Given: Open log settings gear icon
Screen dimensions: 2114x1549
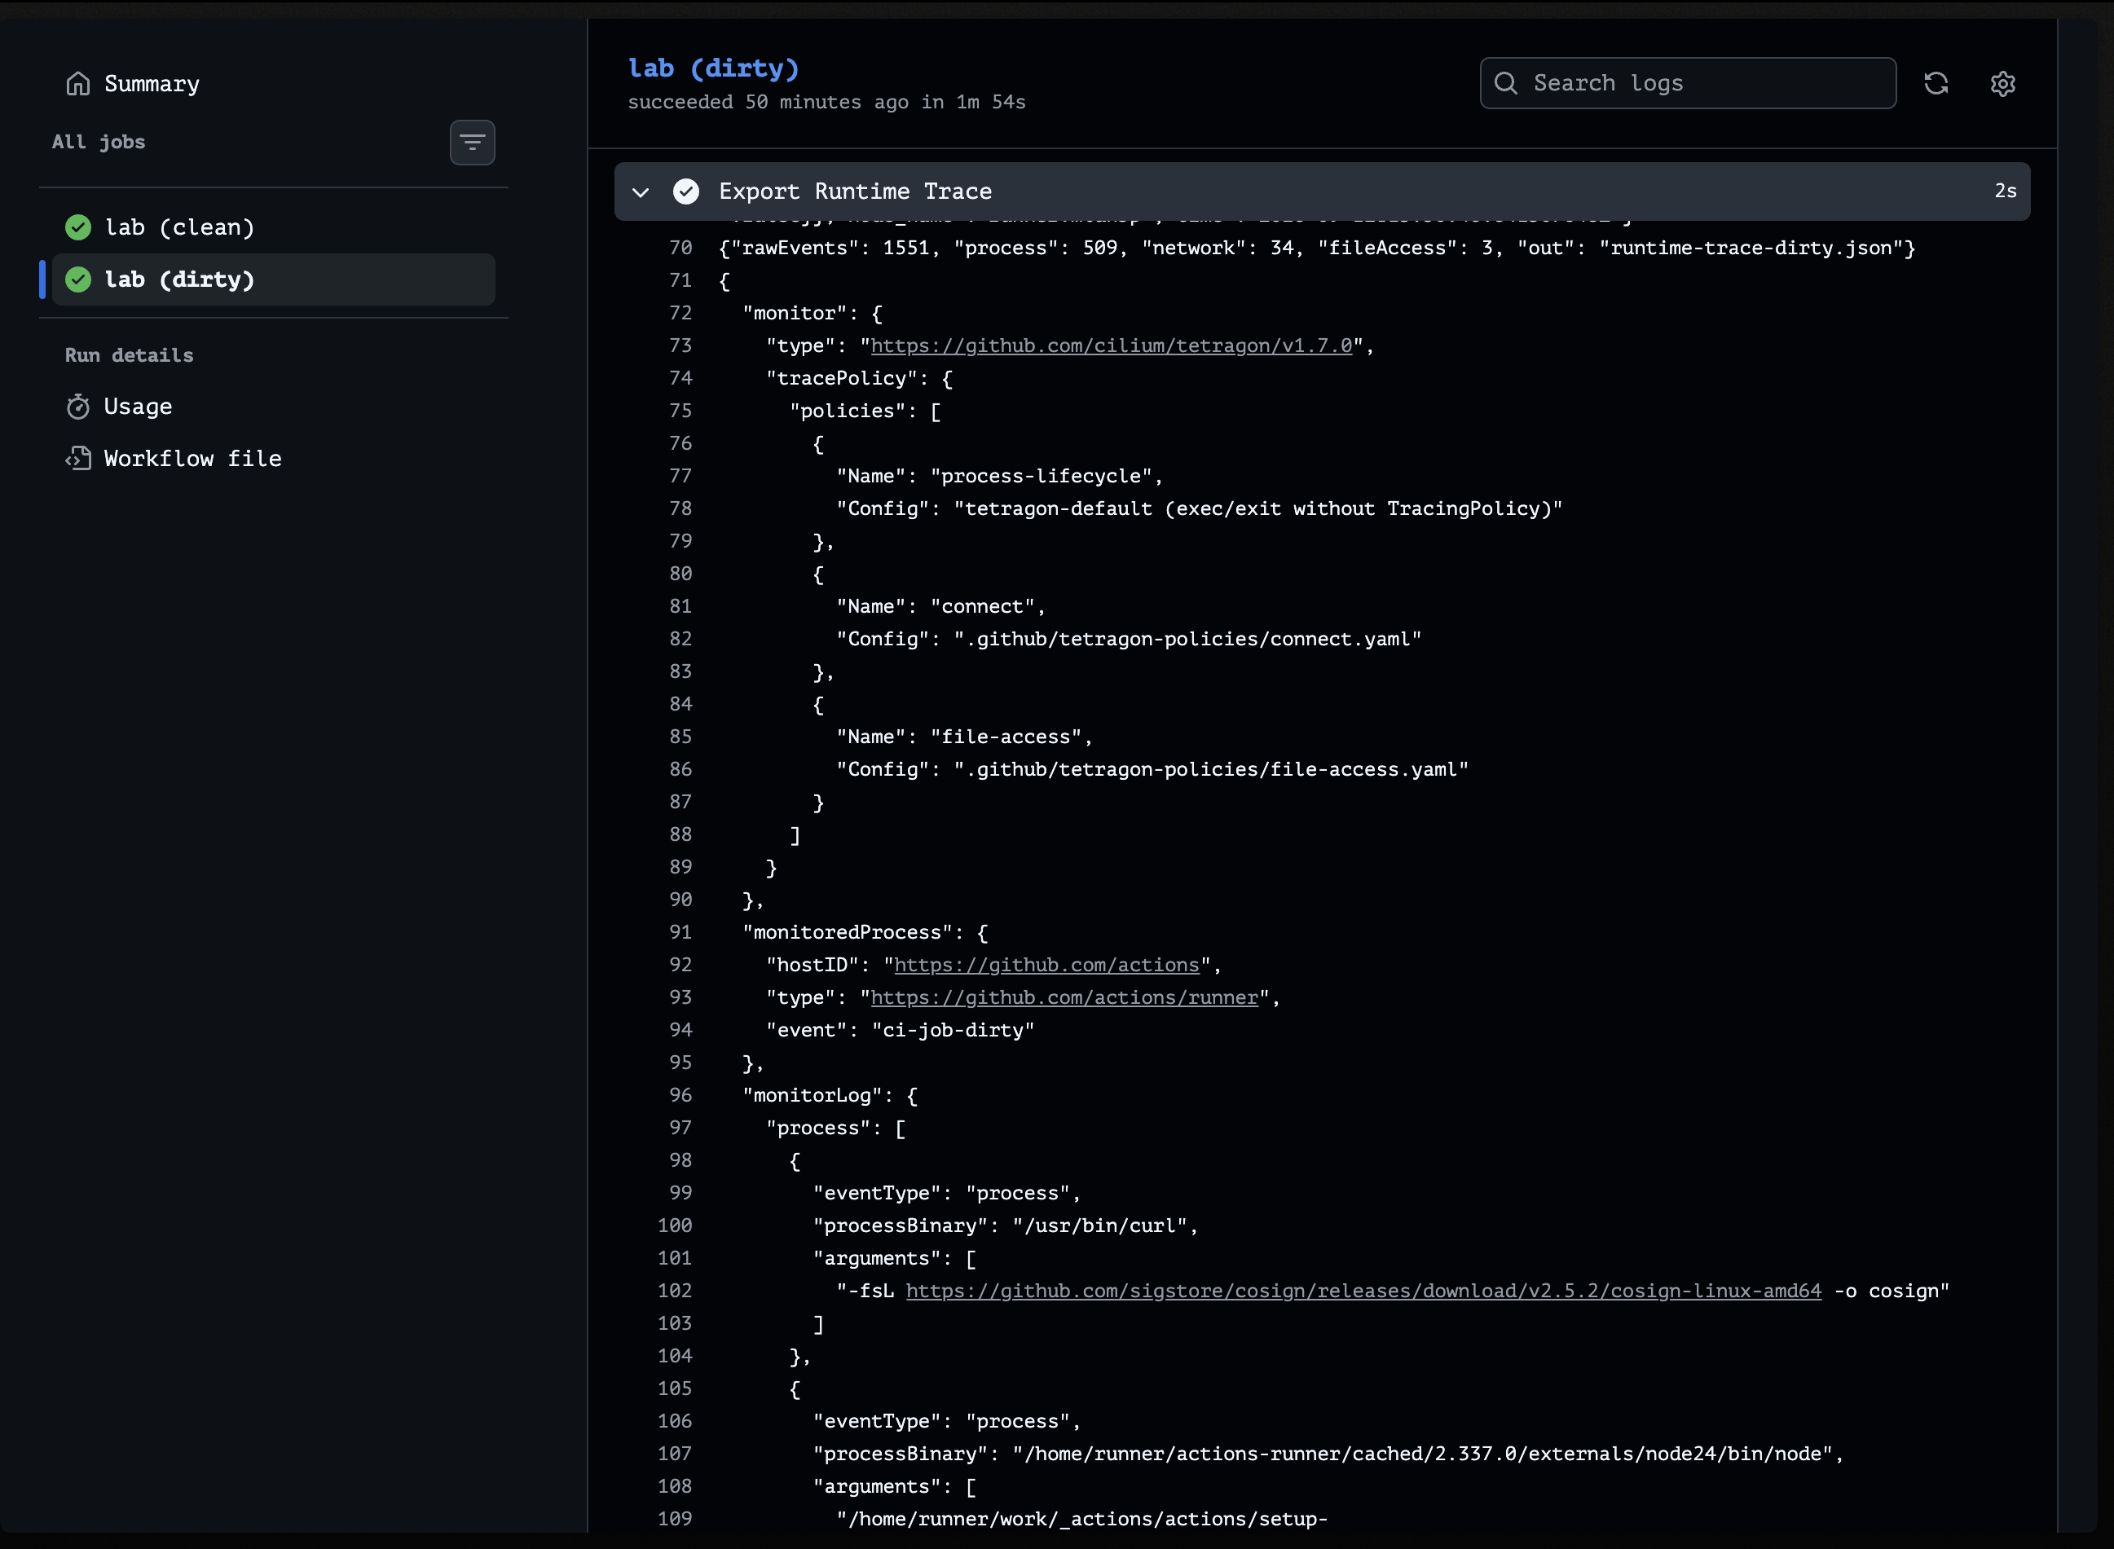Looking at the screenshot, I should pyautogui.click(x=2002, y=83).
